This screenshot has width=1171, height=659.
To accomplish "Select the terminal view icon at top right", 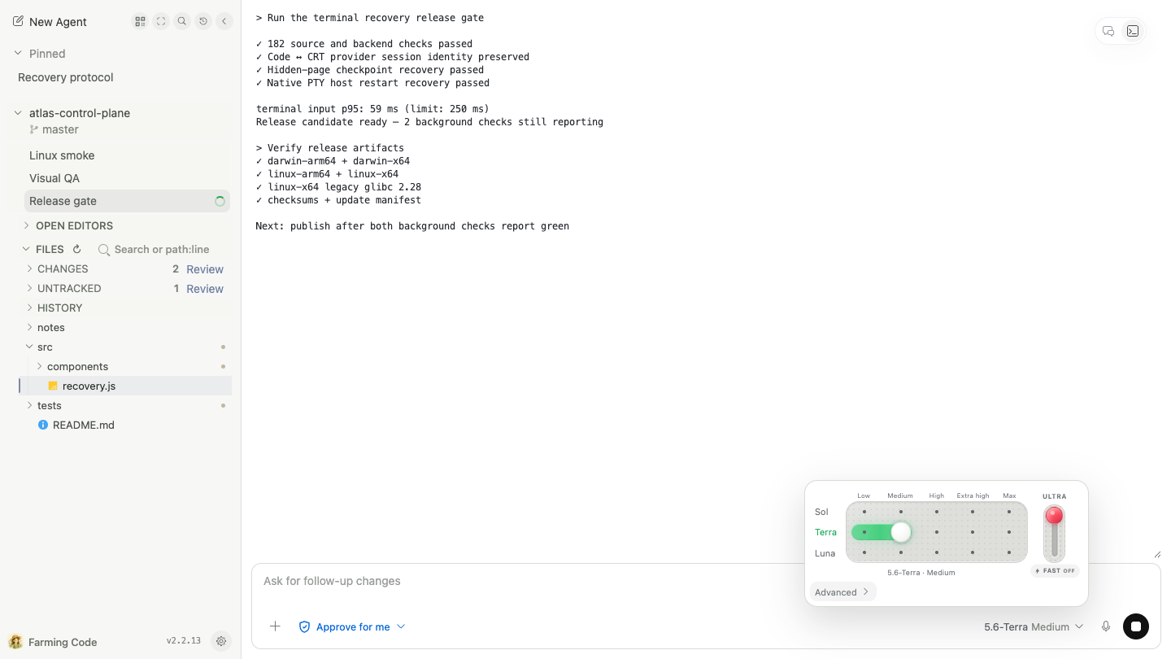I will (x=1133, y=31).
